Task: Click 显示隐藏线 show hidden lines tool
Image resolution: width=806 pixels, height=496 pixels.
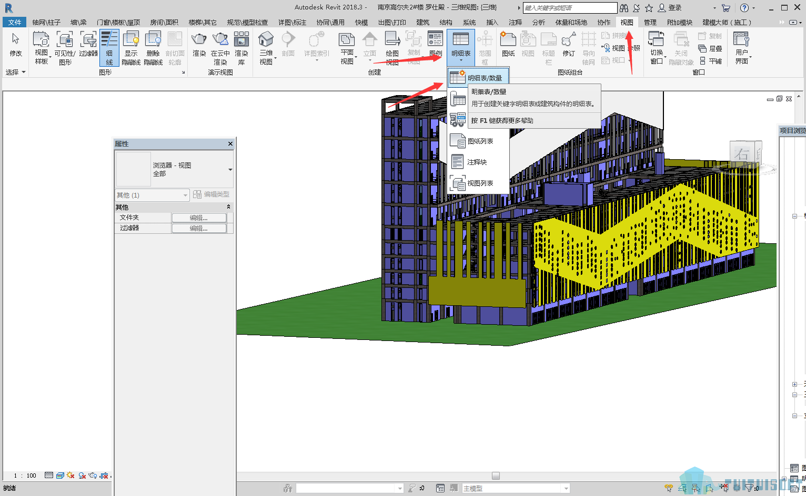Action: pos(131,47)
